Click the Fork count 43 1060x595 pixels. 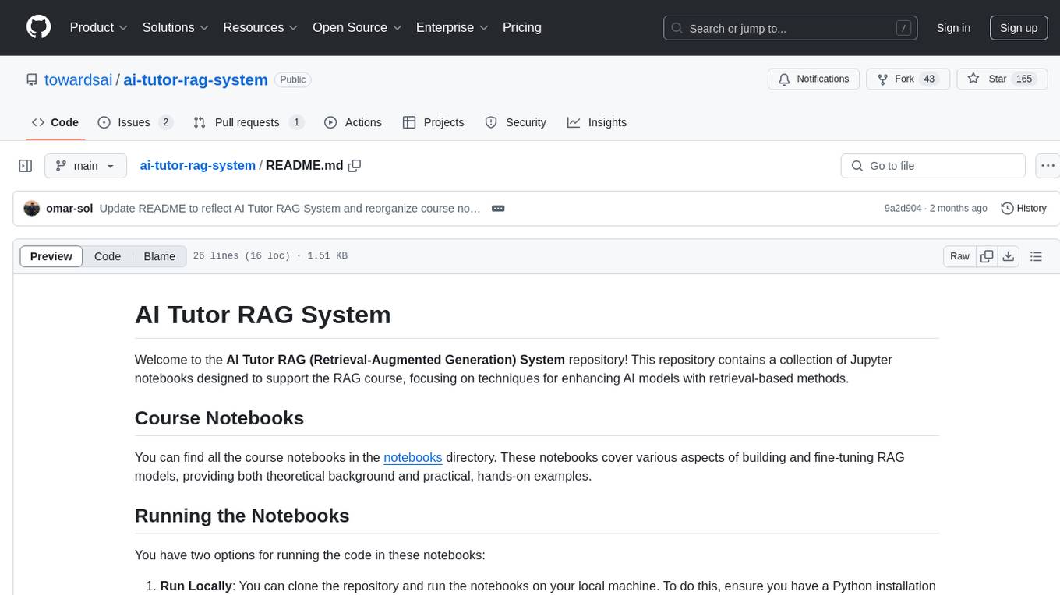929,79
